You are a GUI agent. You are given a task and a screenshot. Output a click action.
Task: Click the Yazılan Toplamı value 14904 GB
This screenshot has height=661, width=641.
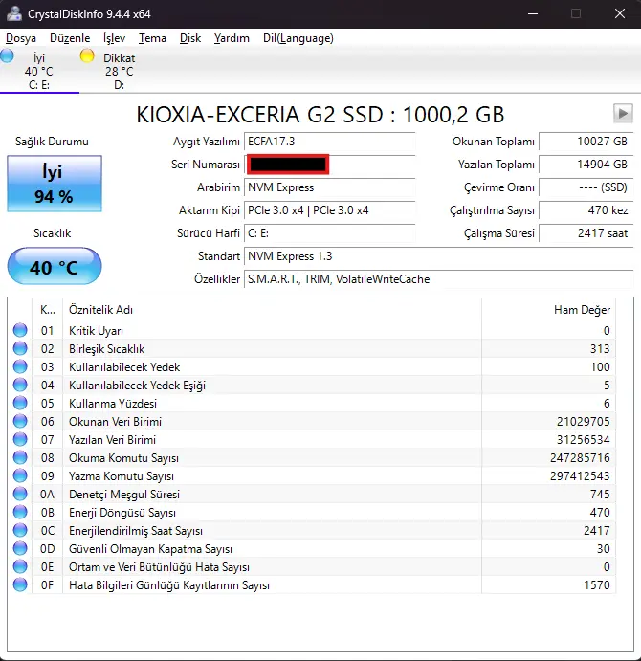tap(586, 165)
